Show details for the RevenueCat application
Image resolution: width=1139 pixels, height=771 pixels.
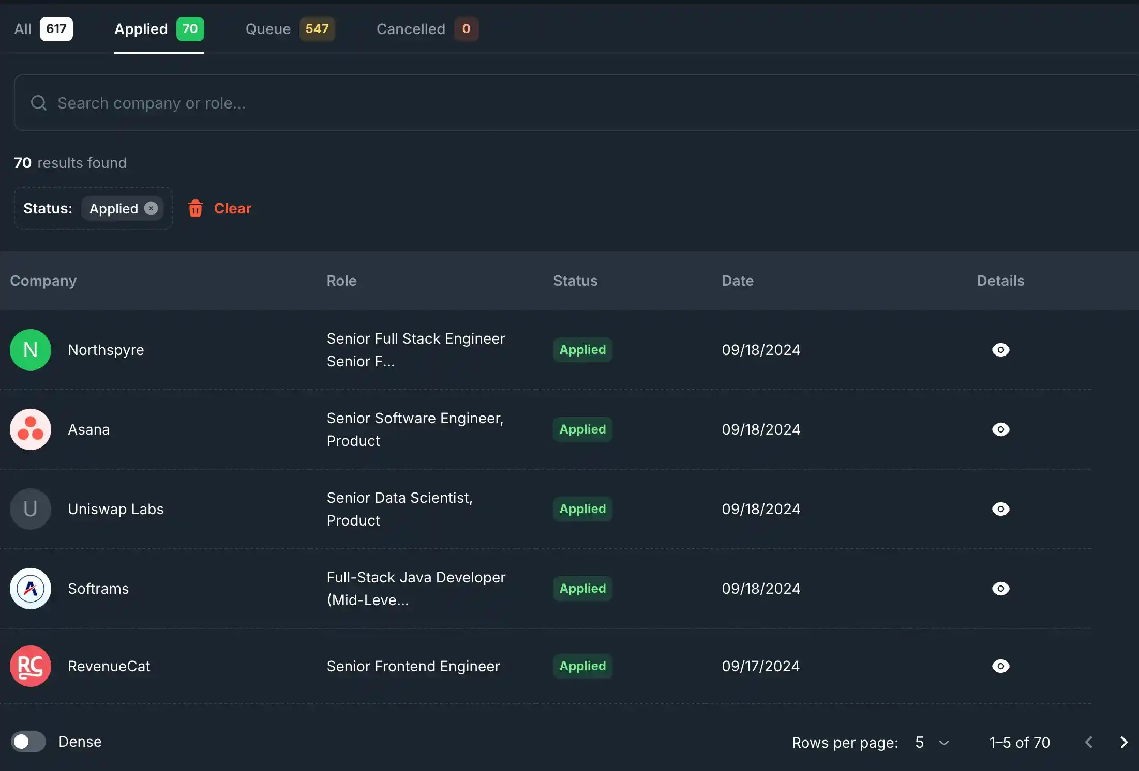[x=1000, y=666]
